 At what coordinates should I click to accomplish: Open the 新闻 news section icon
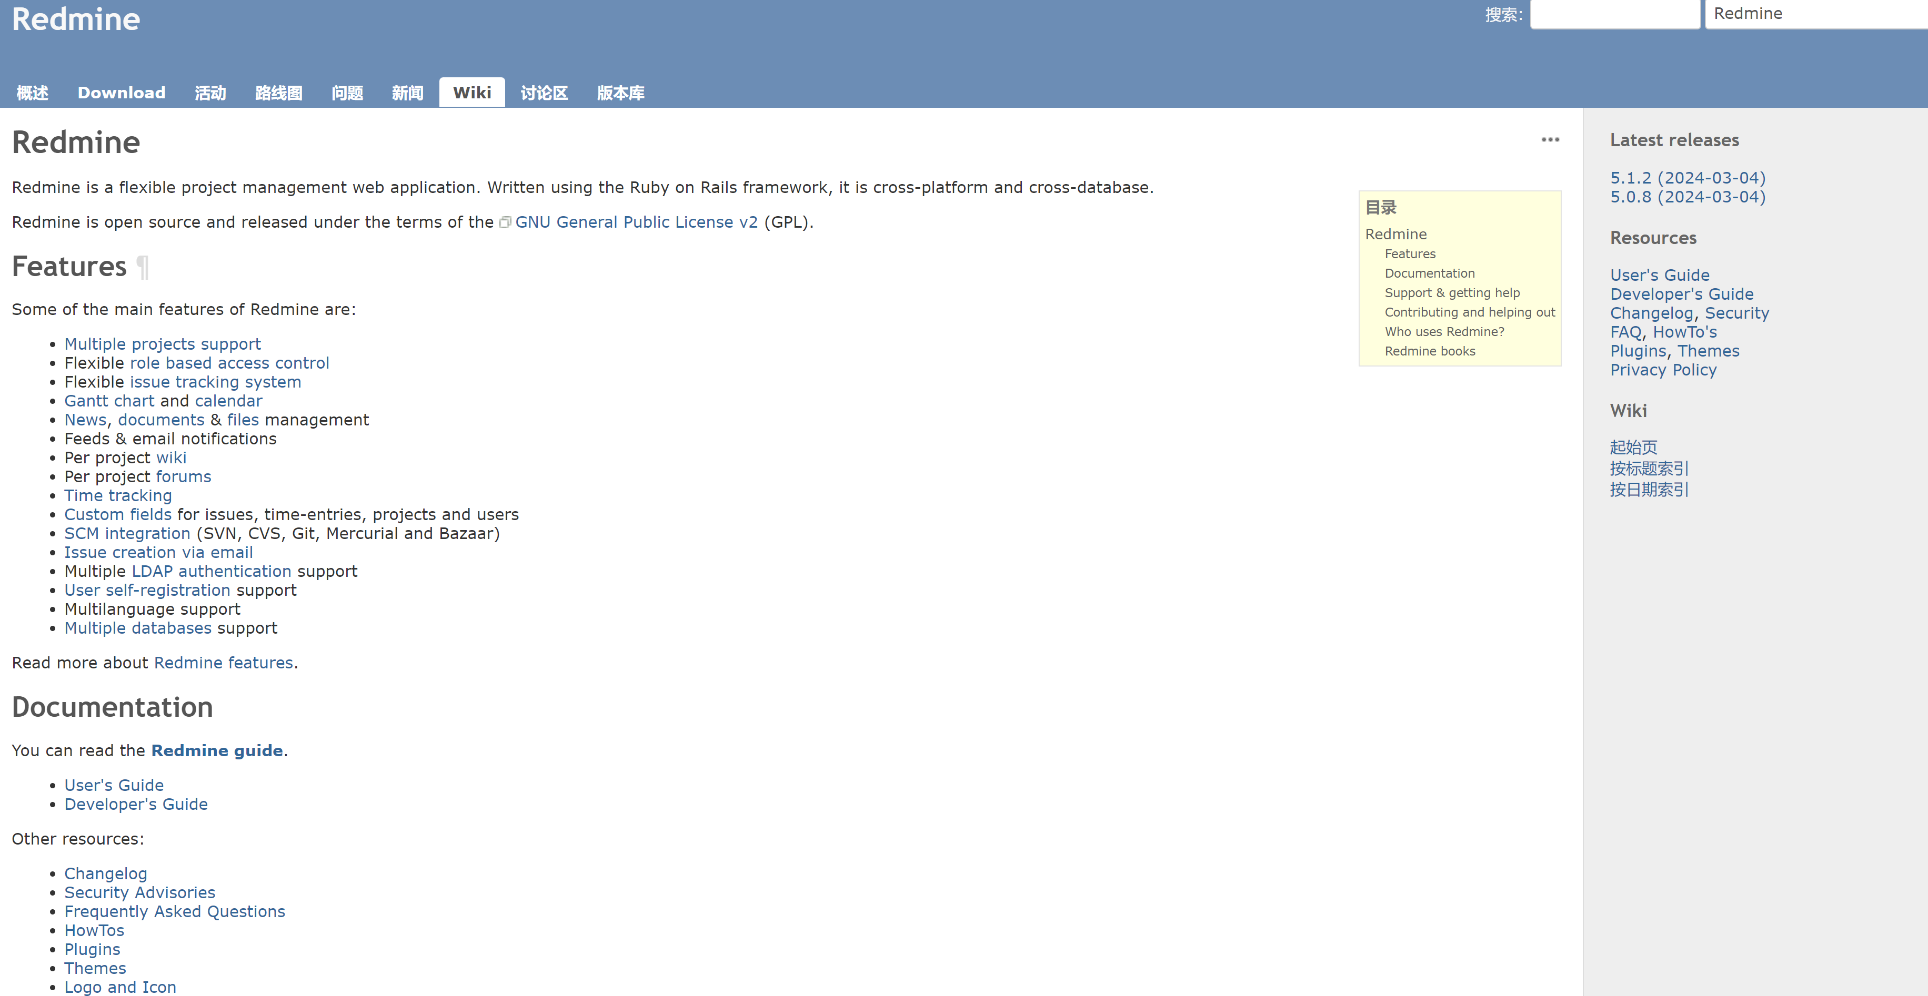click(x=408, y=92)
